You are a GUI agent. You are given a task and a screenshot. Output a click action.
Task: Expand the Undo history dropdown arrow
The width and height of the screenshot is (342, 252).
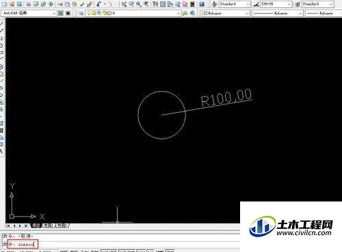pos(105,4)
